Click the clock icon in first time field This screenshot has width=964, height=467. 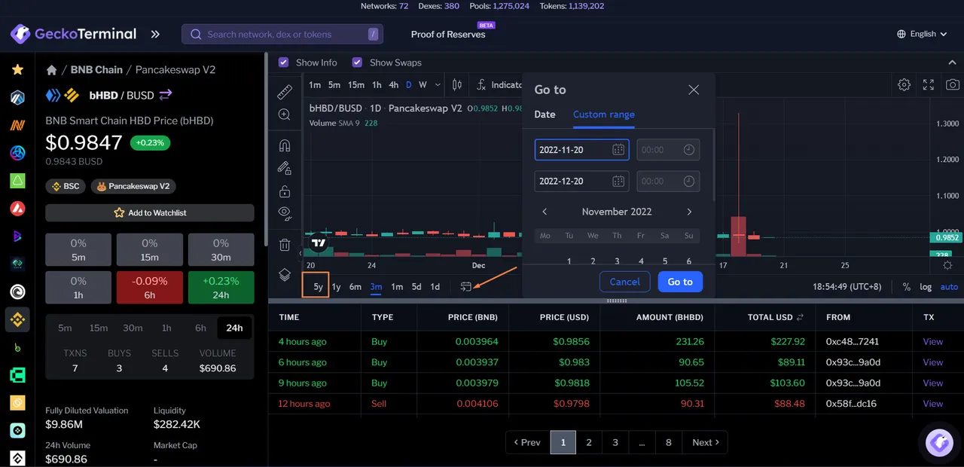click(689, 150)
